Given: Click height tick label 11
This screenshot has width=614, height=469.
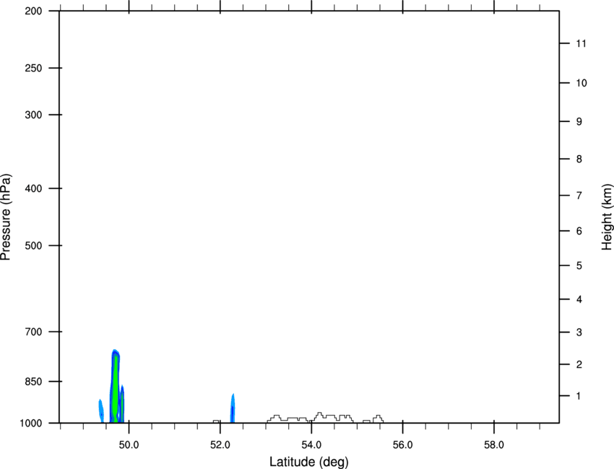Looking at the screenshot, I should pos(581,43).
